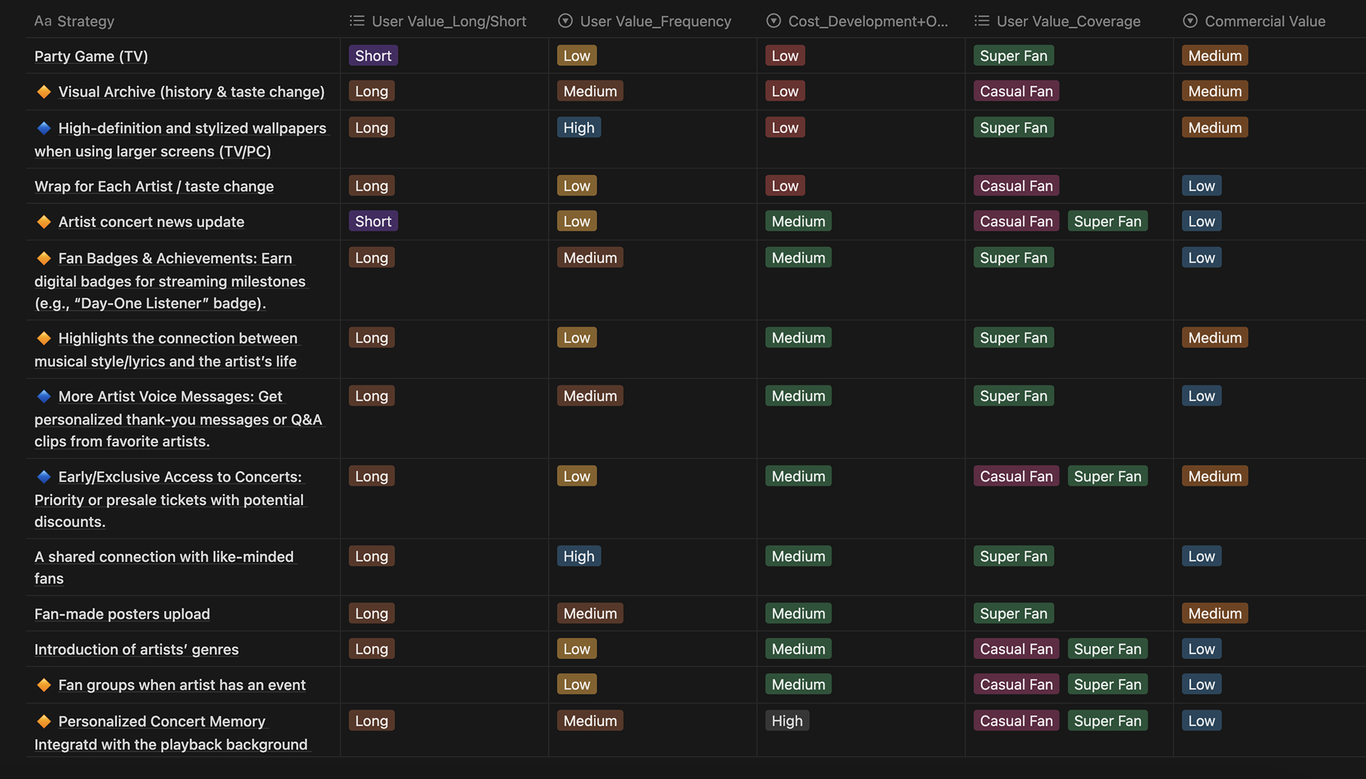Click the Low commercial value in Artist Voice Messages row
Screen dimensions: 1366x779
tap(1201, 396)
